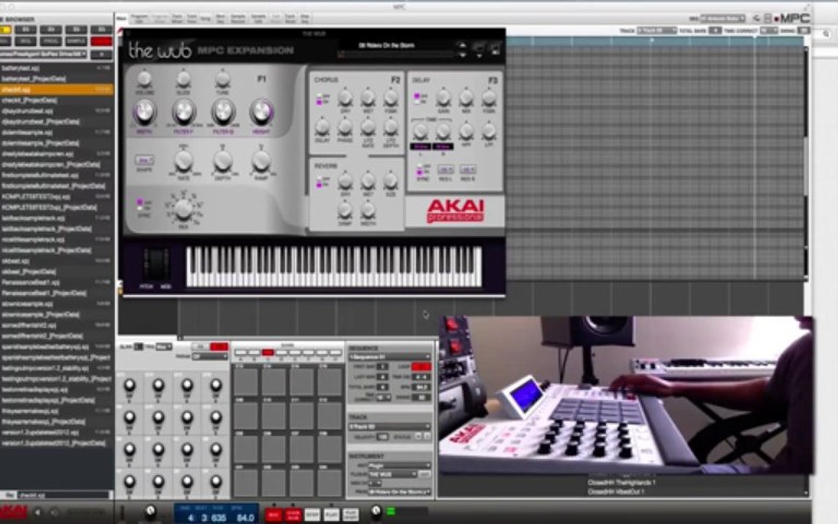
Task: Switch to the Program Edit tab
Action: [x=139, y=19]
